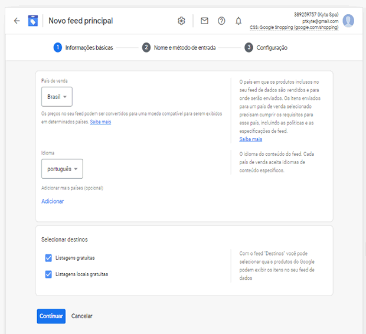Open the notifications bell icon
The width and height of the screenshot is (366, 334).
238,21
